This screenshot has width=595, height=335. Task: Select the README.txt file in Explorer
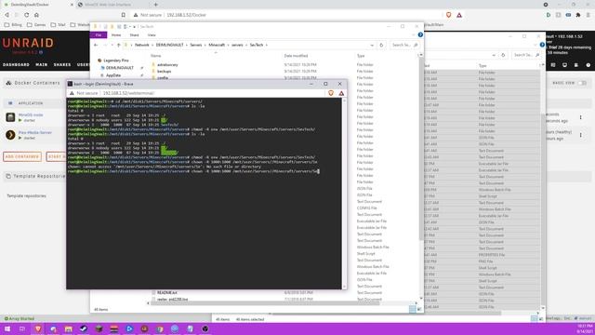tap(167, 292)
